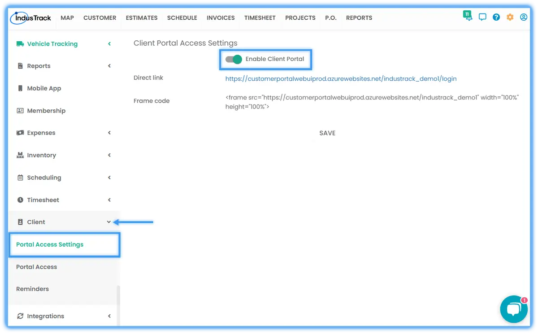Click the Client contact book icon
The height and width of the screenshot is (334, 538).
pos(20,222)
